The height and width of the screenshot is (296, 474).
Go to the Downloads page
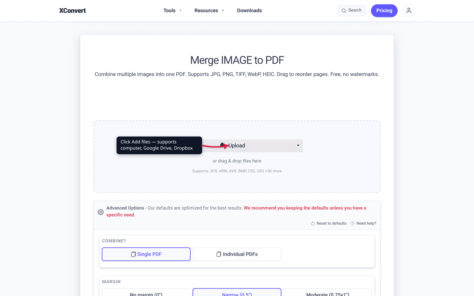[x=249, y=11]
